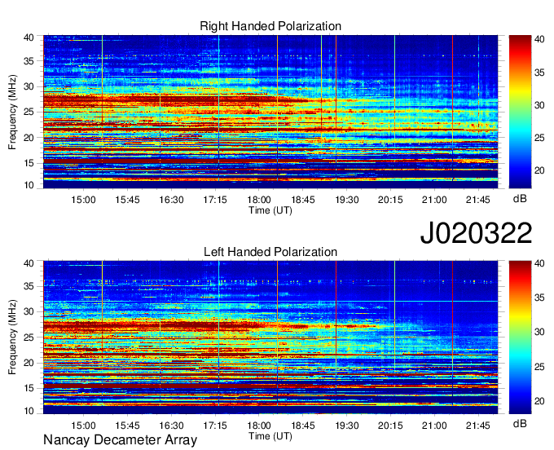The image size is (554, 450).
Task: Click the 30 MHz frequency tick on the right-handed plot
Action: pyautogui.click(x=29, y=86)
